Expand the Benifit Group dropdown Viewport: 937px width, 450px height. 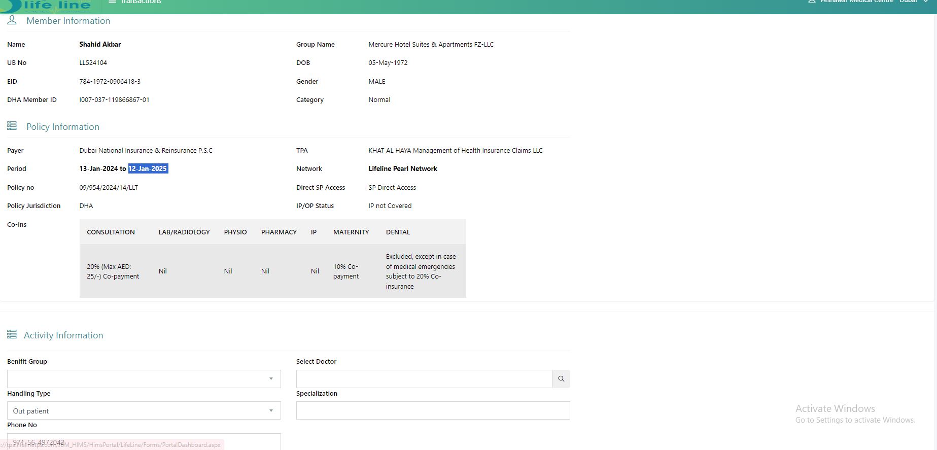click(144, 379)
